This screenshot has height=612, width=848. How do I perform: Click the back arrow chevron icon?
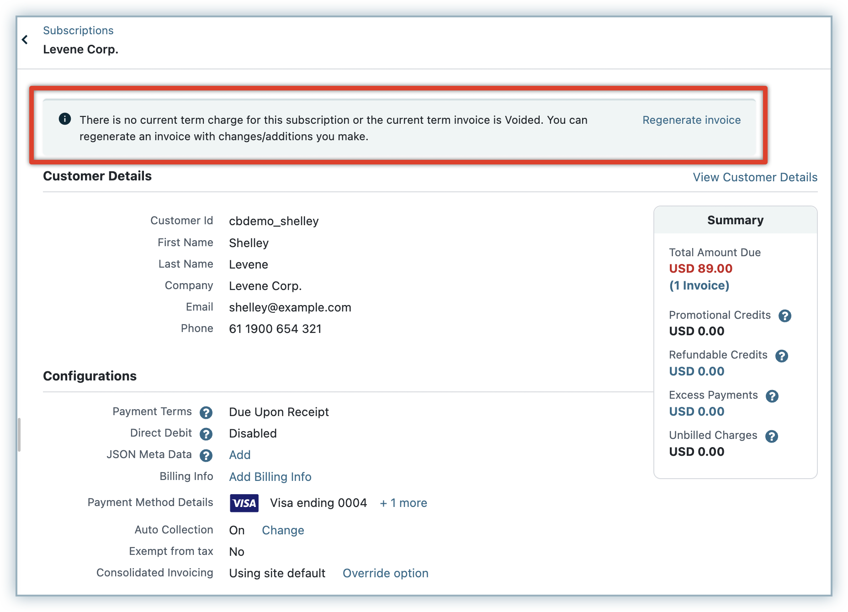[x=25, y=40]
